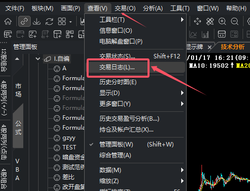Expand the 更多窗口(Y) submenu arrow
The height and width of the screenshot is (191, 250).
pyautogui.click(x=182, y=104)
